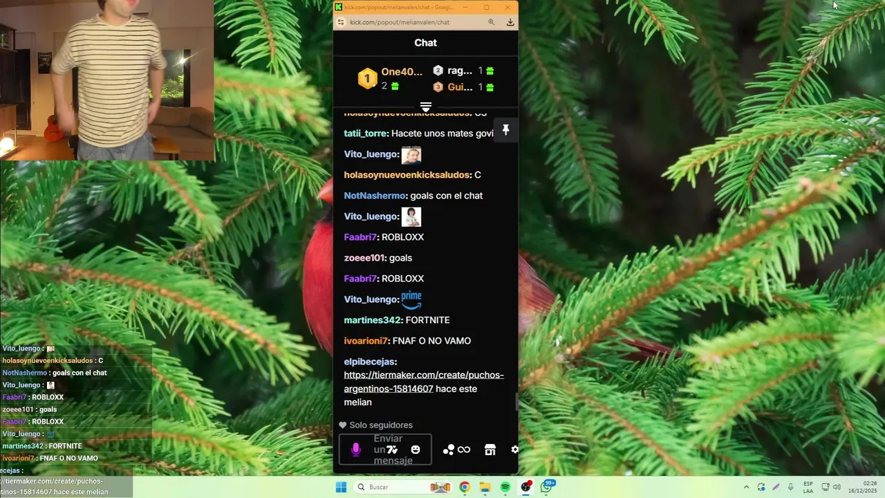Click the silver rank 2 hexagon badge
This screenshot has height=498, width=885.
point(438,71)
